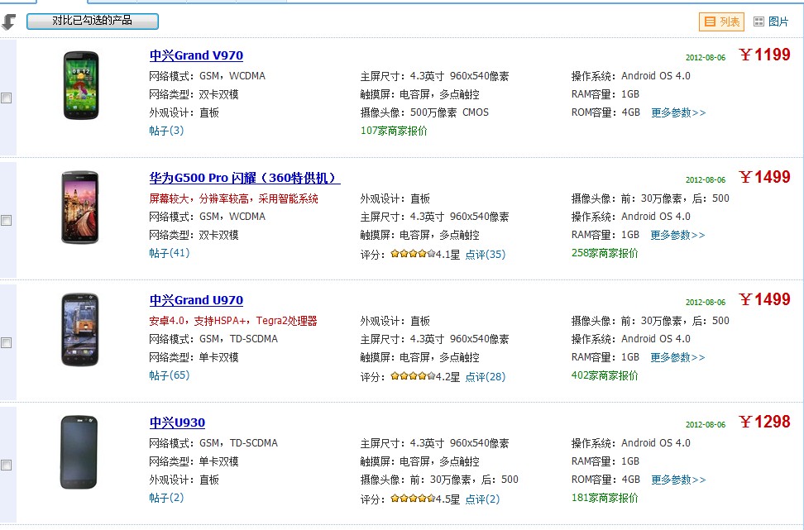View 181家商家报价 merchant quotes
This screenshot has width=804, height=530.
pyautogui.click(x=605, y=498)
